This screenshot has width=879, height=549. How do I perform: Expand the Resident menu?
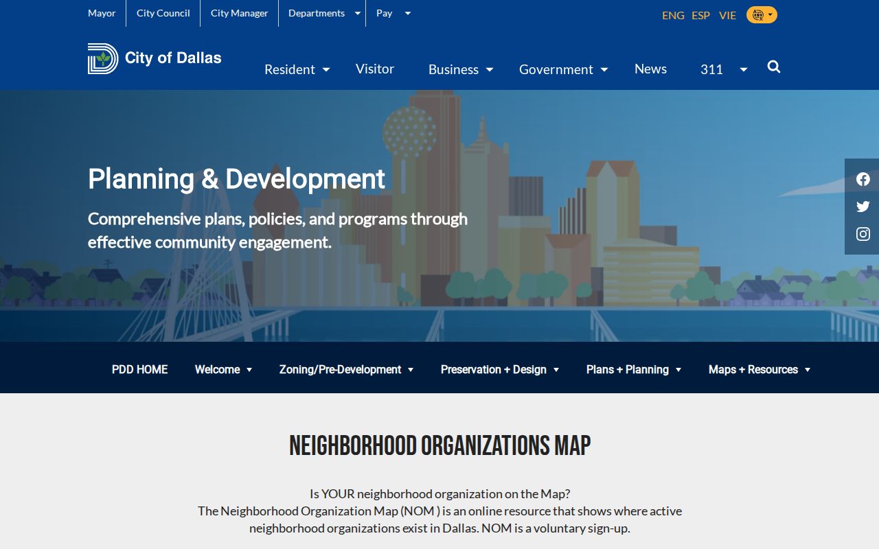point(297,69)
